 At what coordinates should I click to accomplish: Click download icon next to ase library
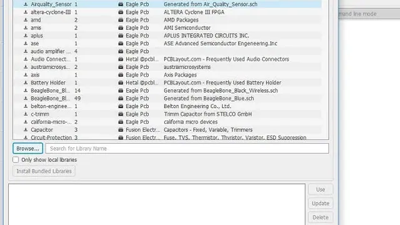26,44
